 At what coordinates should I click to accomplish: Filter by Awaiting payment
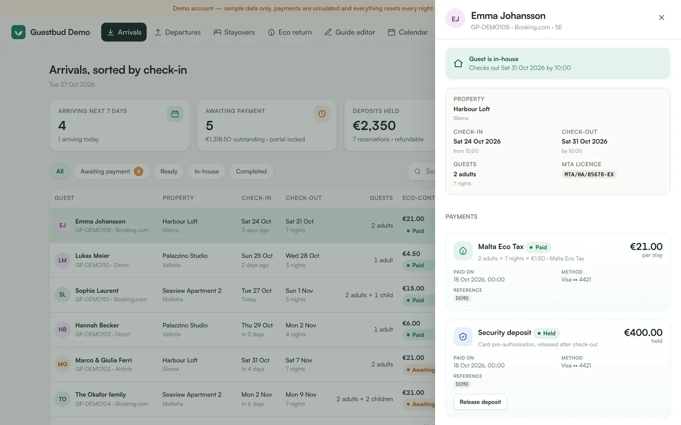click(112, 171)
